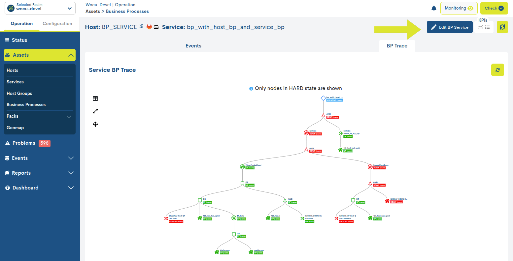Expand the Events sidebar menu

click(x=40, y=158)
